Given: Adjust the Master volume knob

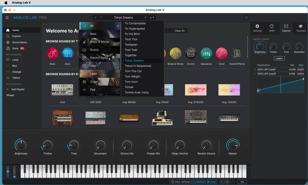Looking at the screenshot, I should (233, 145).
